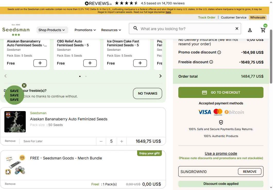Open Customer Service link
The width and height of the screenshot is (273, 190).
(234, 17)
